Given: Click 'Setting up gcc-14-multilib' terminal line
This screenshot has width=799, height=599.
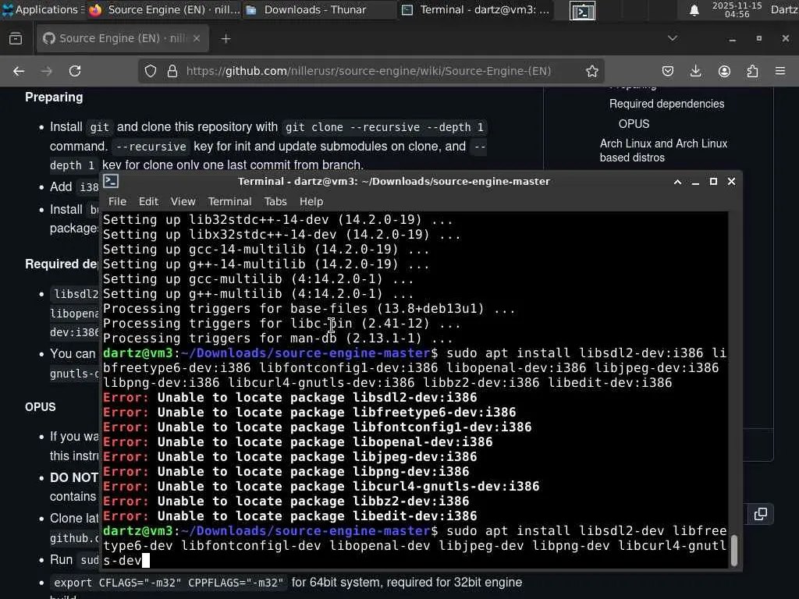Looking at the screenshot, I should 266,250.
